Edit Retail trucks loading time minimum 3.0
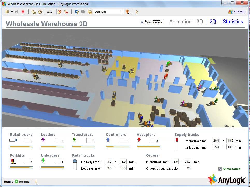The width and height of the screenshot is (250, 187). [108, 168]
